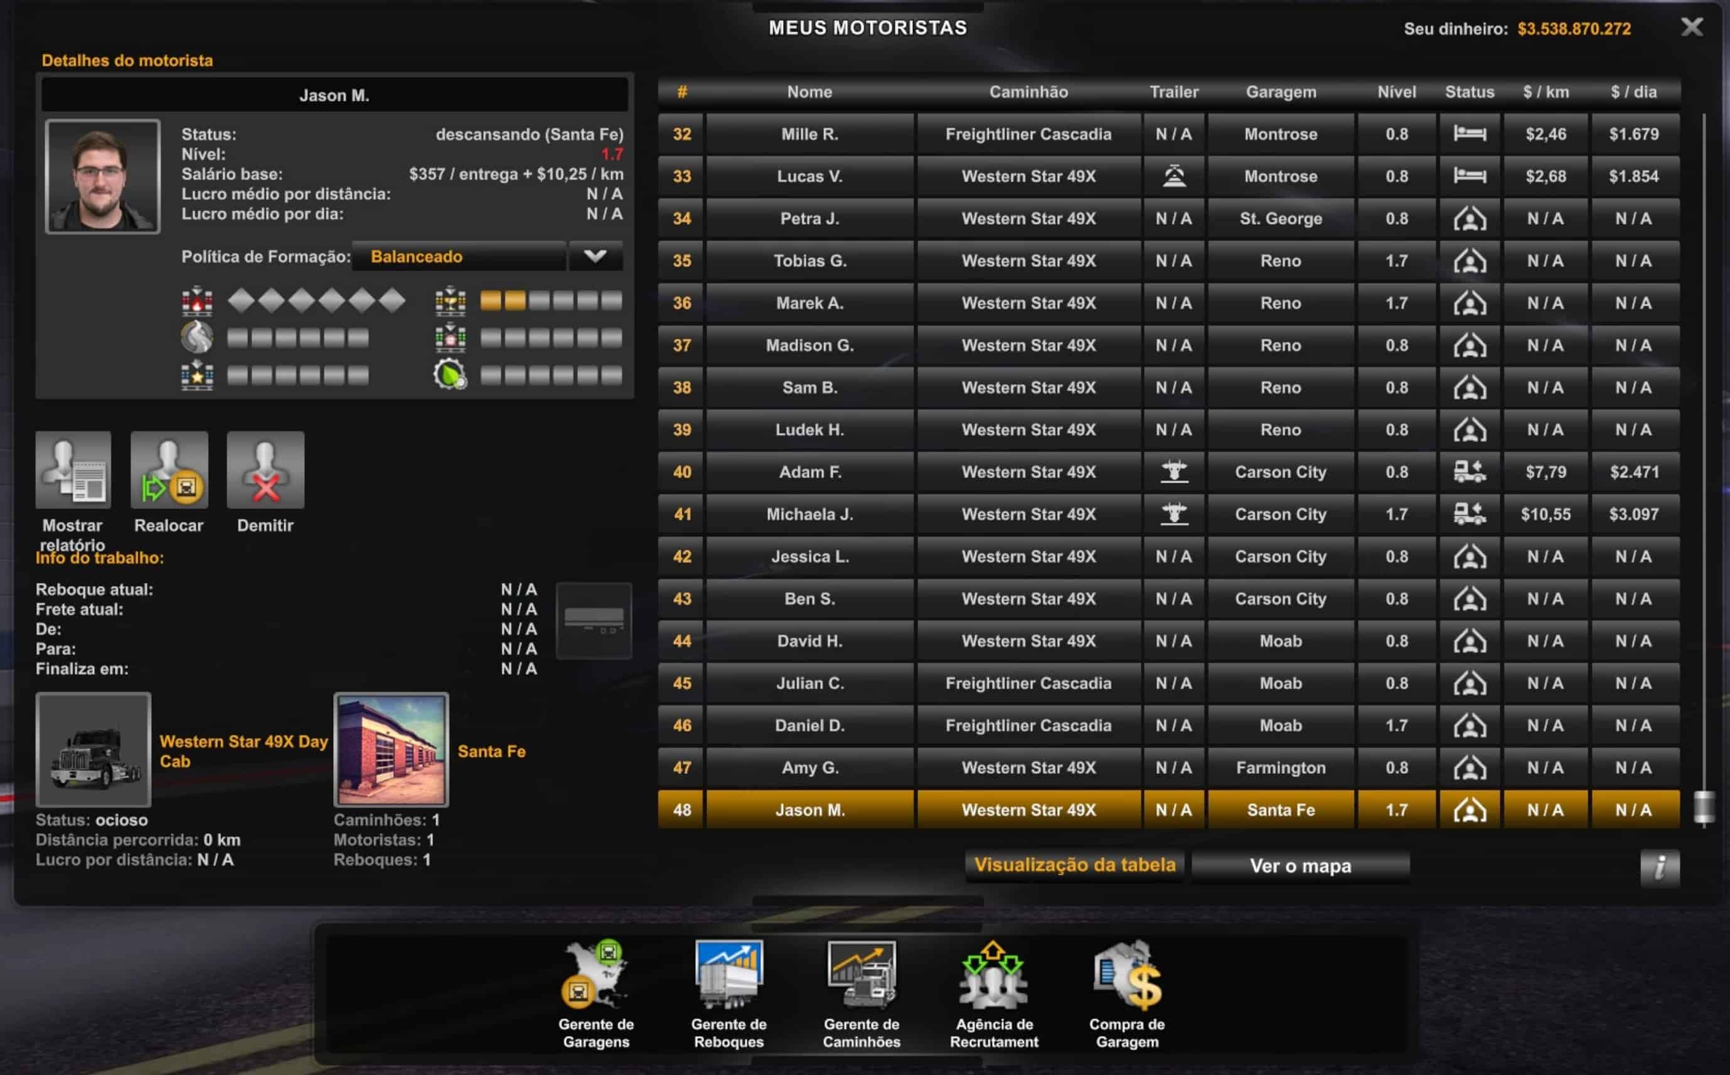Open the Balanceado training policy combo box

point(459,257)
